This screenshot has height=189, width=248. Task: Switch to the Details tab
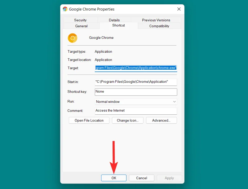click(x=114, y=20)
